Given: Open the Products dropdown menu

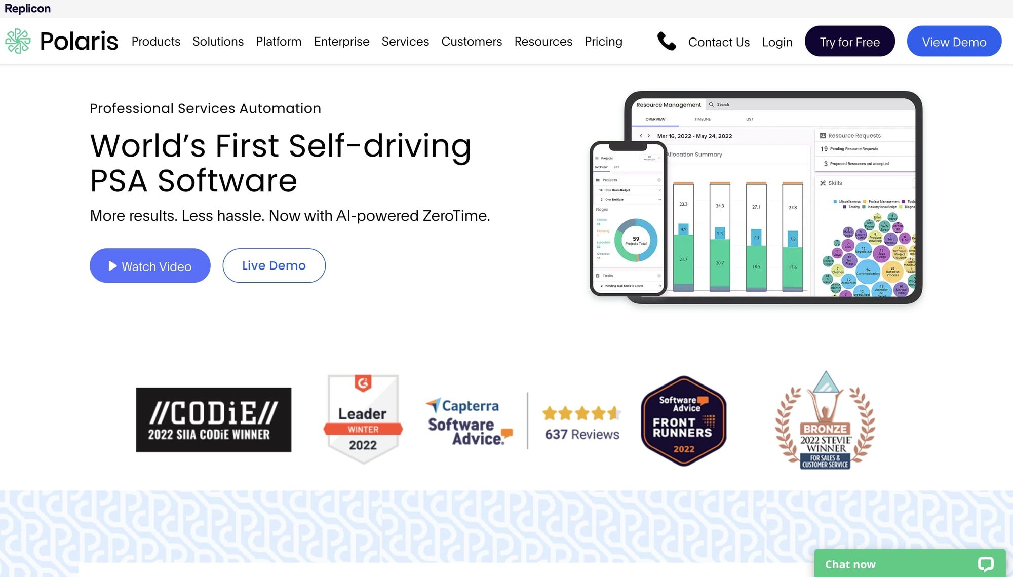Looking at the screenshot, I should click(156, 41).
